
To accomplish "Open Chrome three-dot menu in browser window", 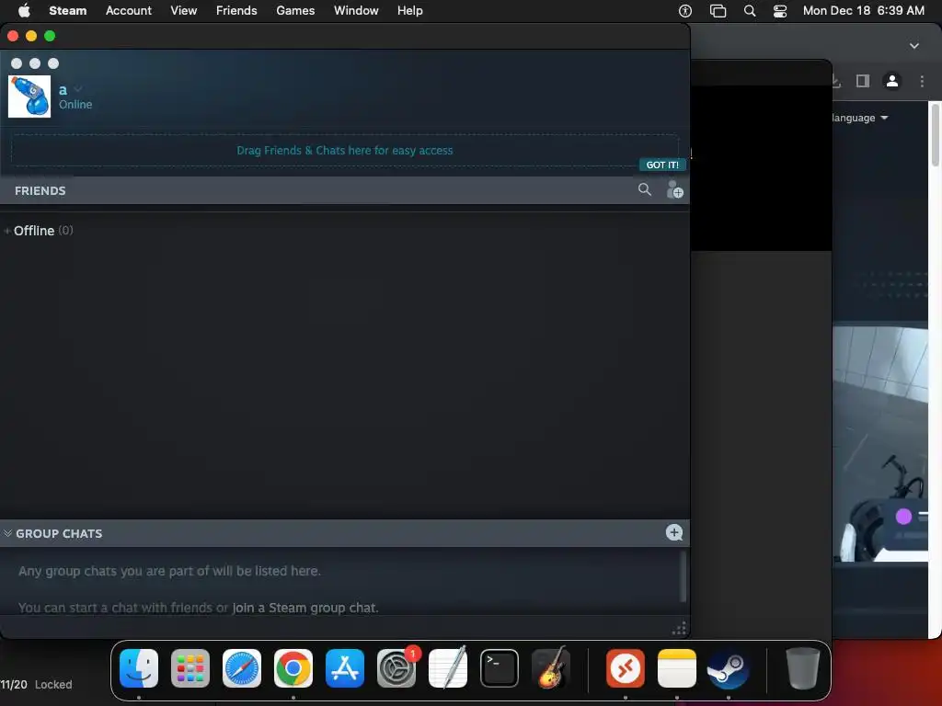I will [922, 81].
